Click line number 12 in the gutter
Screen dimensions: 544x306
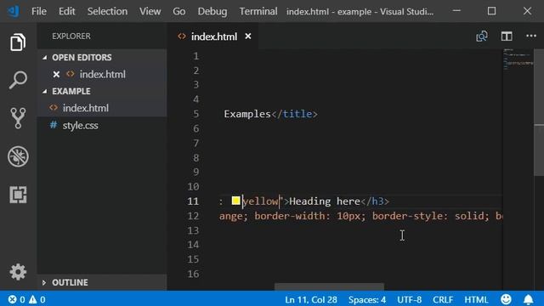pyautogui.click(x=193, y=216)
